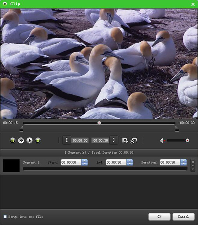Click the scissors split clip icon
Screen dimensions: 198x225
pos(134,140)
